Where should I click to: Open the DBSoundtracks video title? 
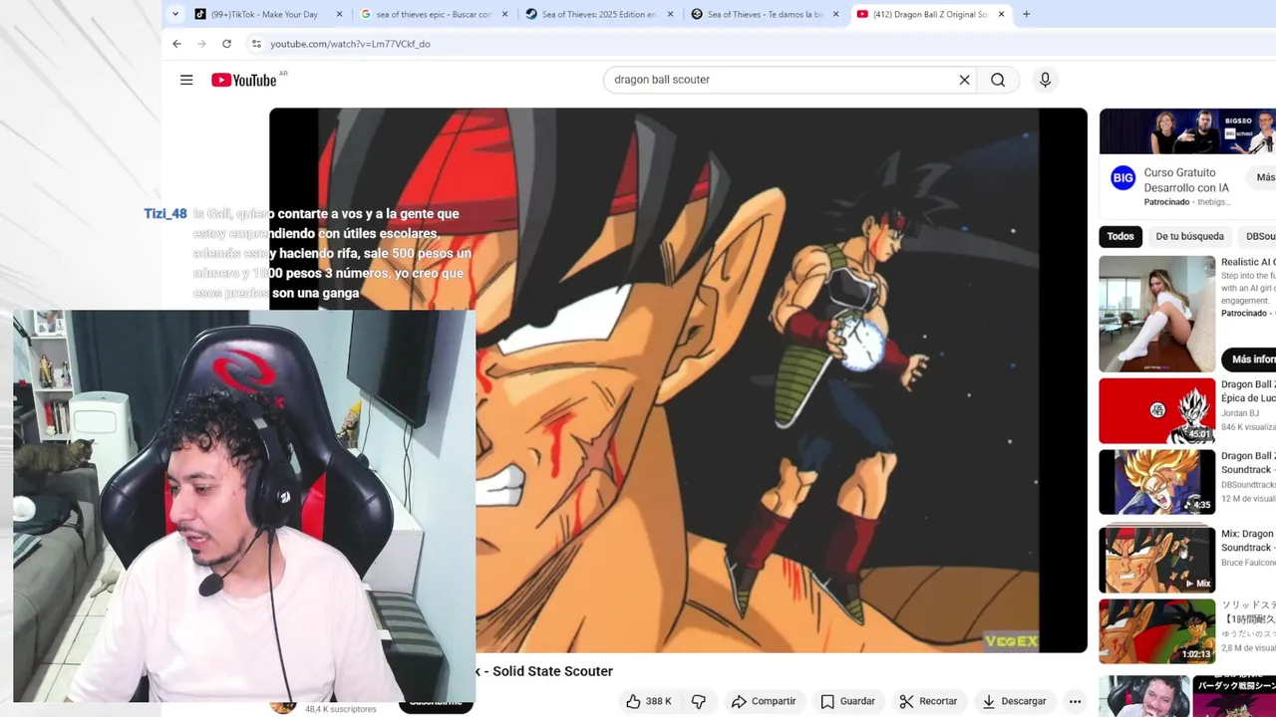pyautogui.click(x=1248, y=463)
